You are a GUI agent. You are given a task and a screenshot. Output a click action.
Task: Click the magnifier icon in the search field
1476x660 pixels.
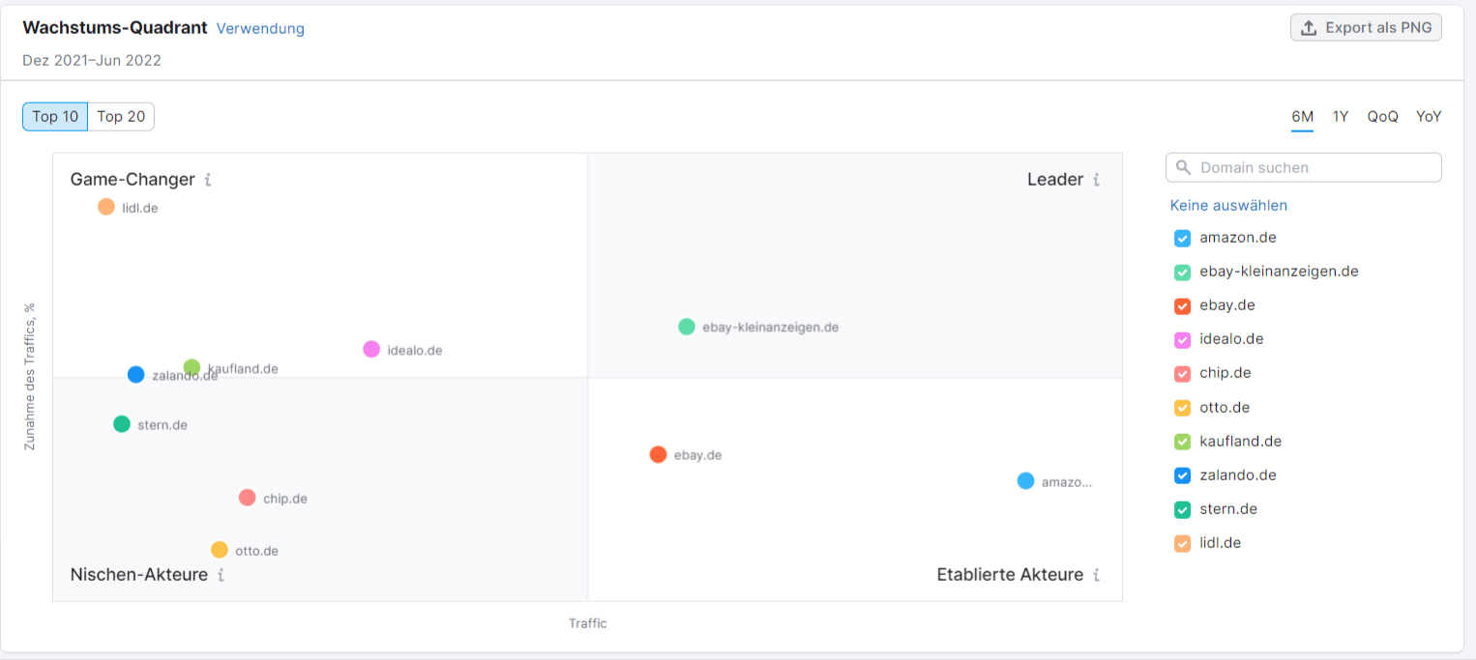point(1183,167)
